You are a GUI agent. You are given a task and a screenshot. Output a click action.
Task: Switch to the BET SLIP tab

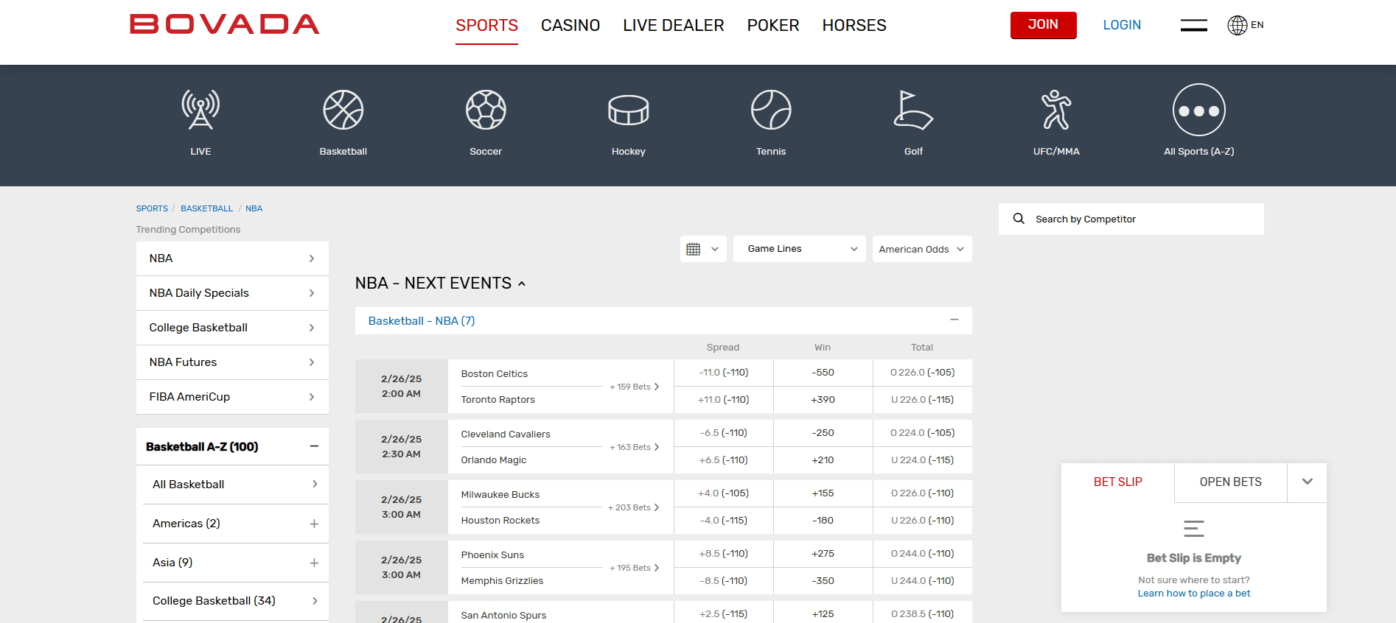tap(1118, 482)
